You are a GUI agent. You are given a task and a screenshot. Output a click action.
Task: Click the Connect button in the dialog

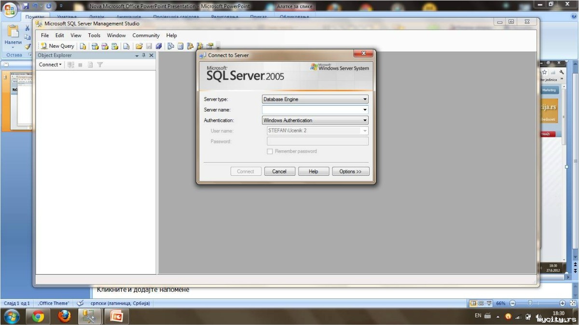[246, 171]
